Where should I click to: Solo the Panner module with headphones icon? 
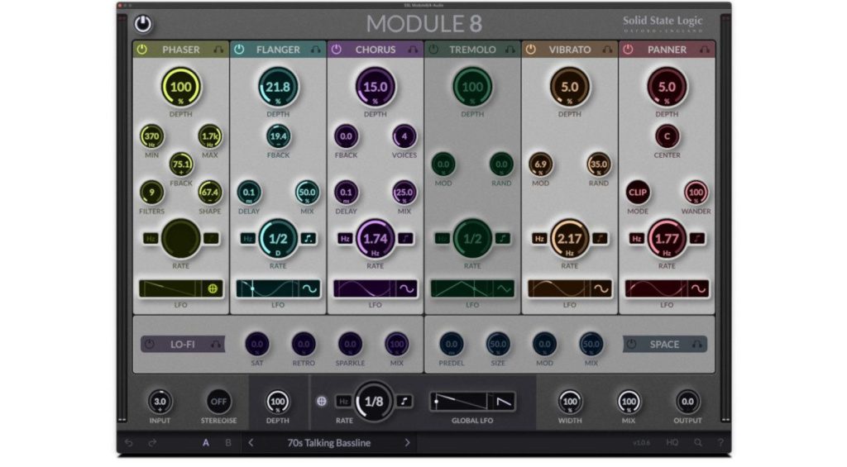click(705, 49)
